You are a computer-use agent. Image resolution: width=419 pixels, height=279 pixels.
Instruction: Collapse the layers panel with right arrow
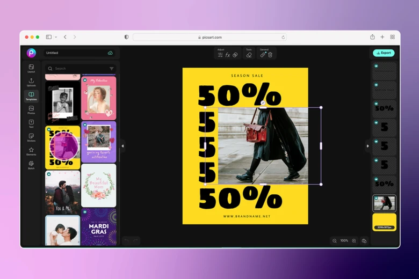367,146
